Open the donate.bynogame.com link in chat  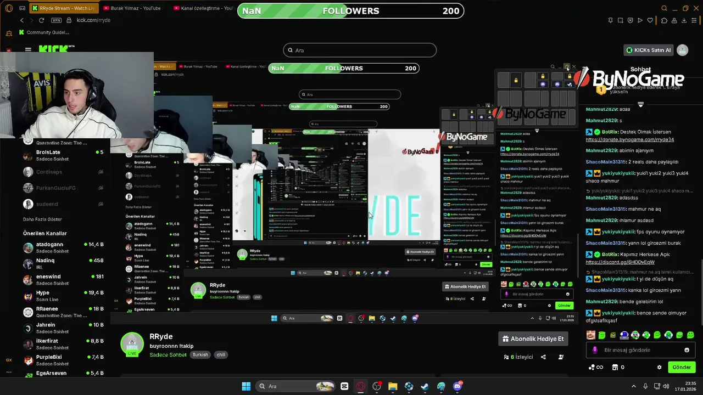coord(630,140)
